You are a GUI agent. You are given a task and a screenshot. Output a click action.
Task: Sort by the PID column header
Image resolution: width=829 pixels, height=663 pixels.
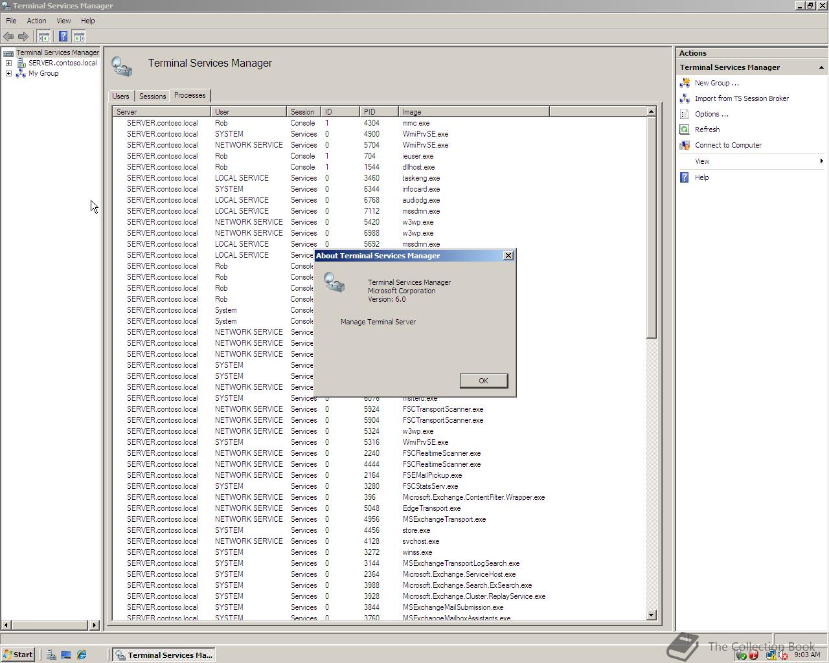380,112
